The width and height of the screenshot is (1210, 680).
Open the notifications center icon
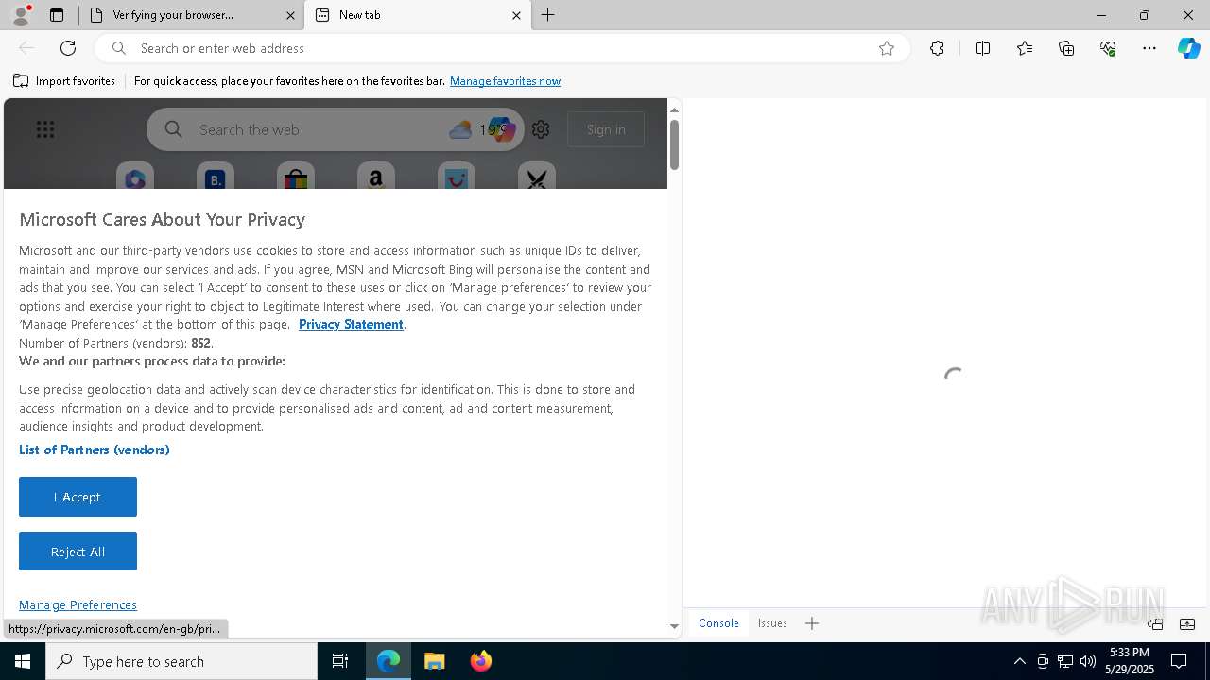pos(1180,661)
